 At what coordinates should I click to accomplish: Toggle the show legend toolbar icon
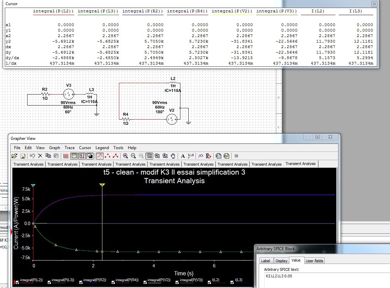tap(74, 156)
